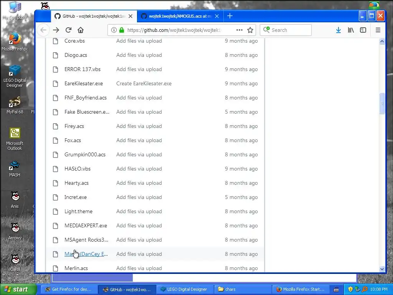The height and width of the screenshot is (295, 393).
Task: Switch to the AMOGUS.acs tab
Action: click(x=180, y=16)
